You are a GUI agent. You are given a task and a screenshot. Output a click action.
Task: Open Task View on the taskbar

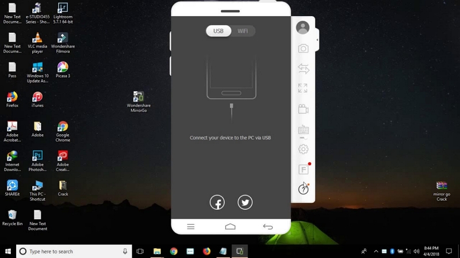tap(140, 251)
